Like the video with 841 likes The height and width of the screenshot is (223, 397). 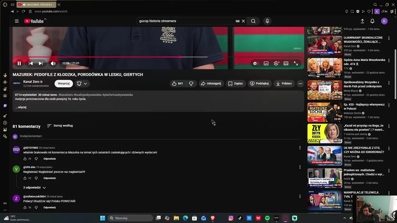coord(177,83)
